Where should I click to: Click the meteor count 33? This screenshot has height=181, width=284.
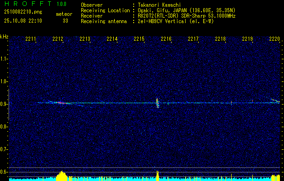65,21
